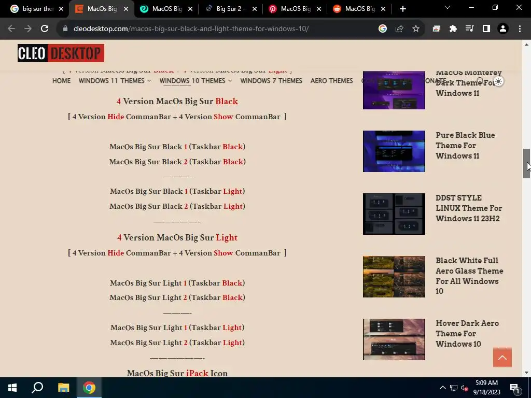
Task: Switch to the Reddit MacOS Big tab
Action: pos(359,9)
